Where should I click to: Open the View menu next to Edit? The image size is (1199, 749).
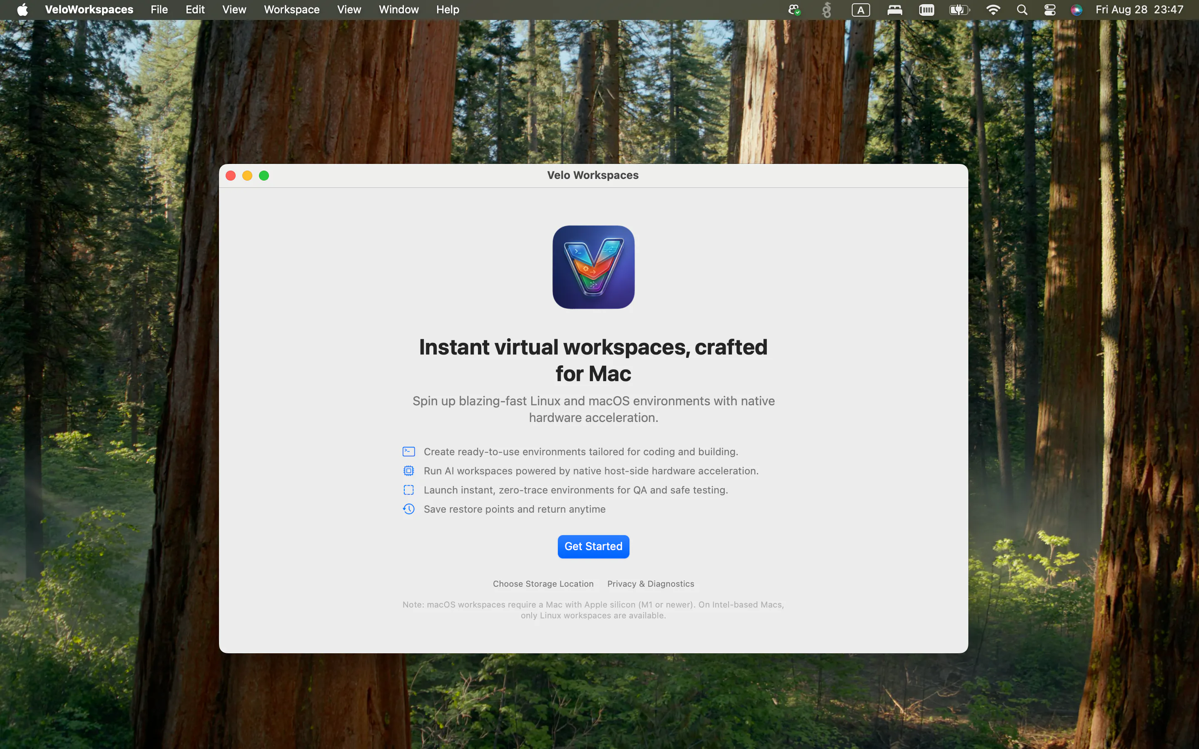click(x=234, y=10)
